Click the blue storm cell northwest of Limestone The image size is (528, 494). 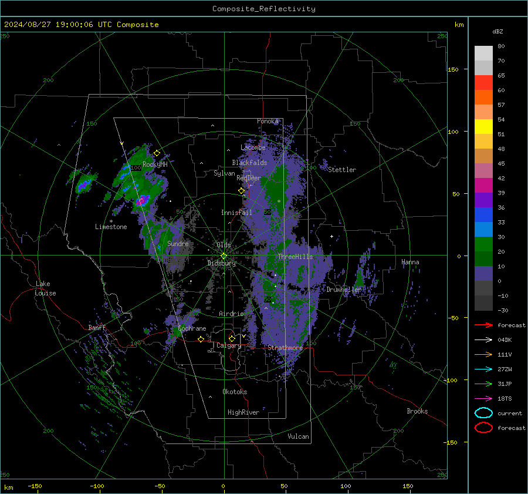[83, 185]
